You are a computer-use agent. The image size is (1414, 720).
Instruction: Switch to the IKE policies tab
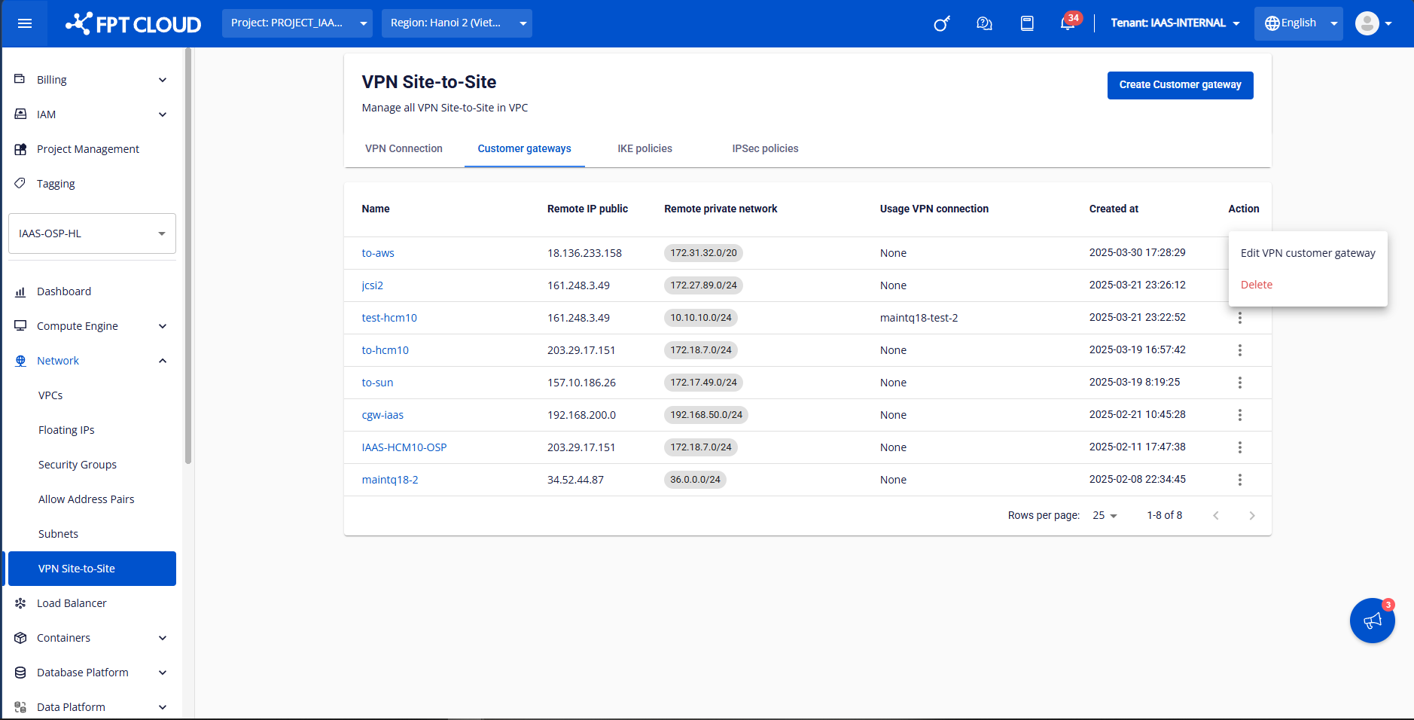coord(645,148)
